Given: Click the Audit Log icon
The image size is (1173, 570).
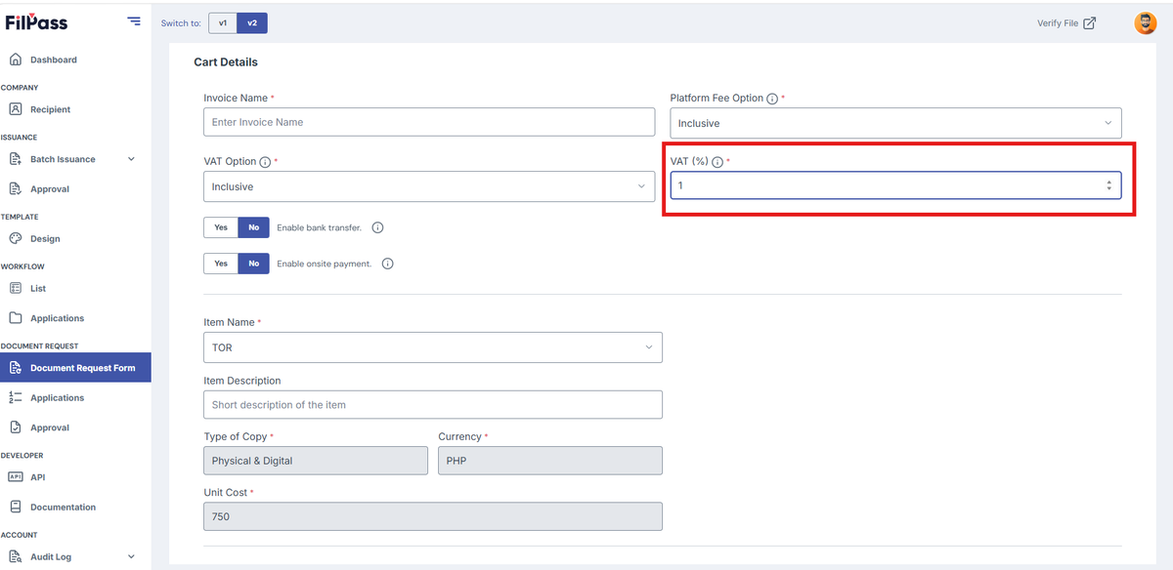Looking at the screenshot, I should click(x=15, y=556).
